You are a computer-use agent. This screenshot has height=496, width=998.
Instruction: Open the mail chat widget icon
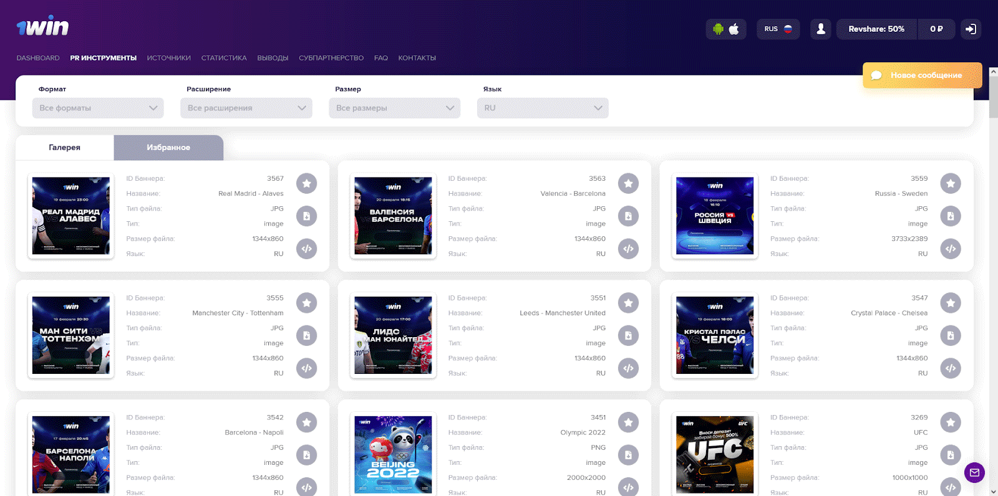coord(974,473)
